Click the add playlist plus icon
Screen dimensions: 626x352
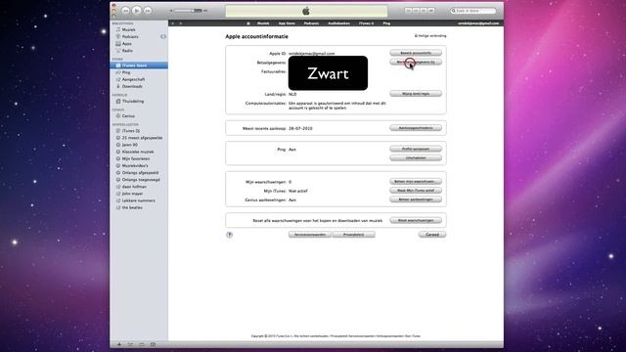tap(119, 344)
